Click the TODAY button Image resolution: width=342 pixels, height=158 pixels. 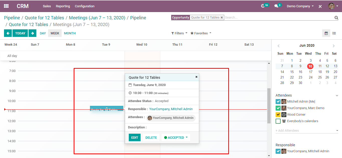pos(20,33)
